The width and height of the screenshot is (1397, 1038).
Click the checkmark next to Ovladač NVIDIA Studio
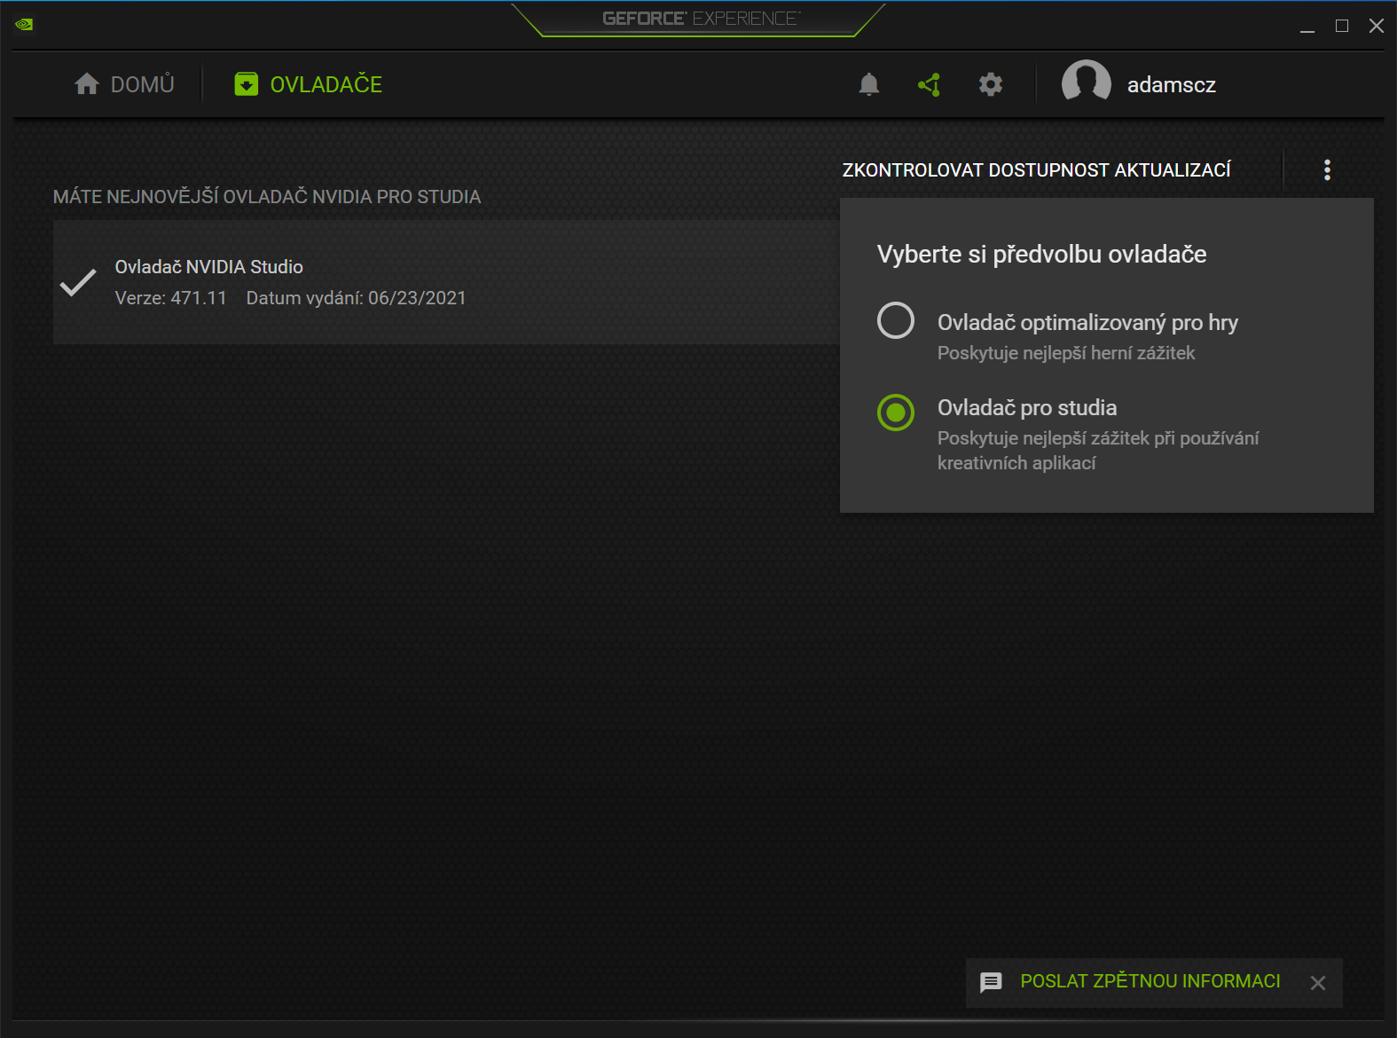click(78, 282)
